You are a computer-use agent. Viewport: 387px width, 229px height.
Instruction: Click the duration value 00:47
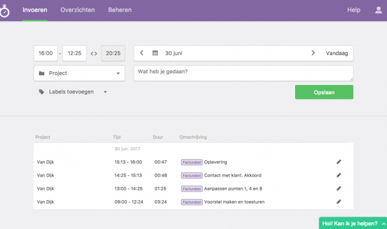(x=161, y=162)
